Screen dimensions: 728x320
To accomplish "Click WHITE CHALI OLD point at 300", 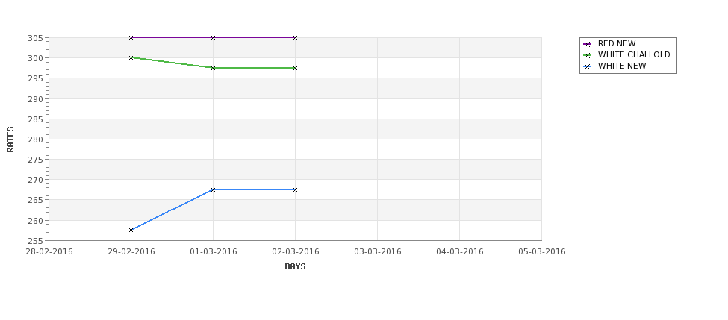I will click(x=131, y=58).
